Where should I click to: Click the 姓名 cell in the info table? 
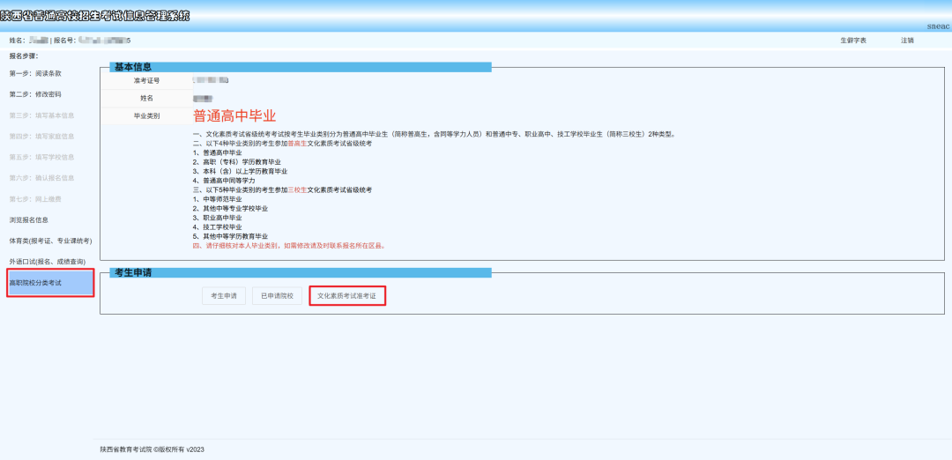pyautogui.click(x=146, y=98)
